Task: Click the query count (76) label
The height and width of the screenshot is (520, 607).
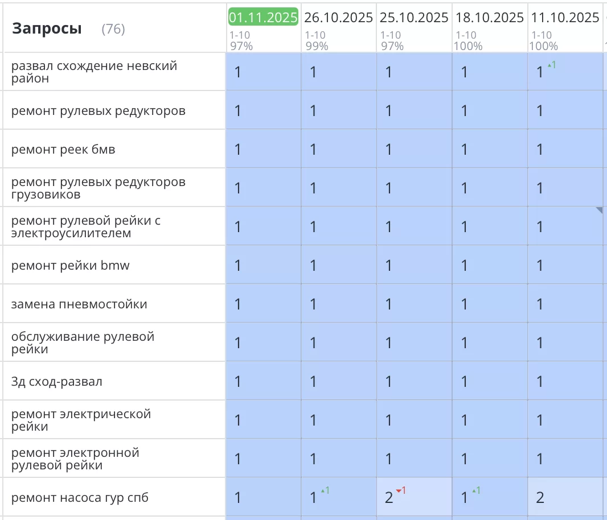Action: pos(113,29)
